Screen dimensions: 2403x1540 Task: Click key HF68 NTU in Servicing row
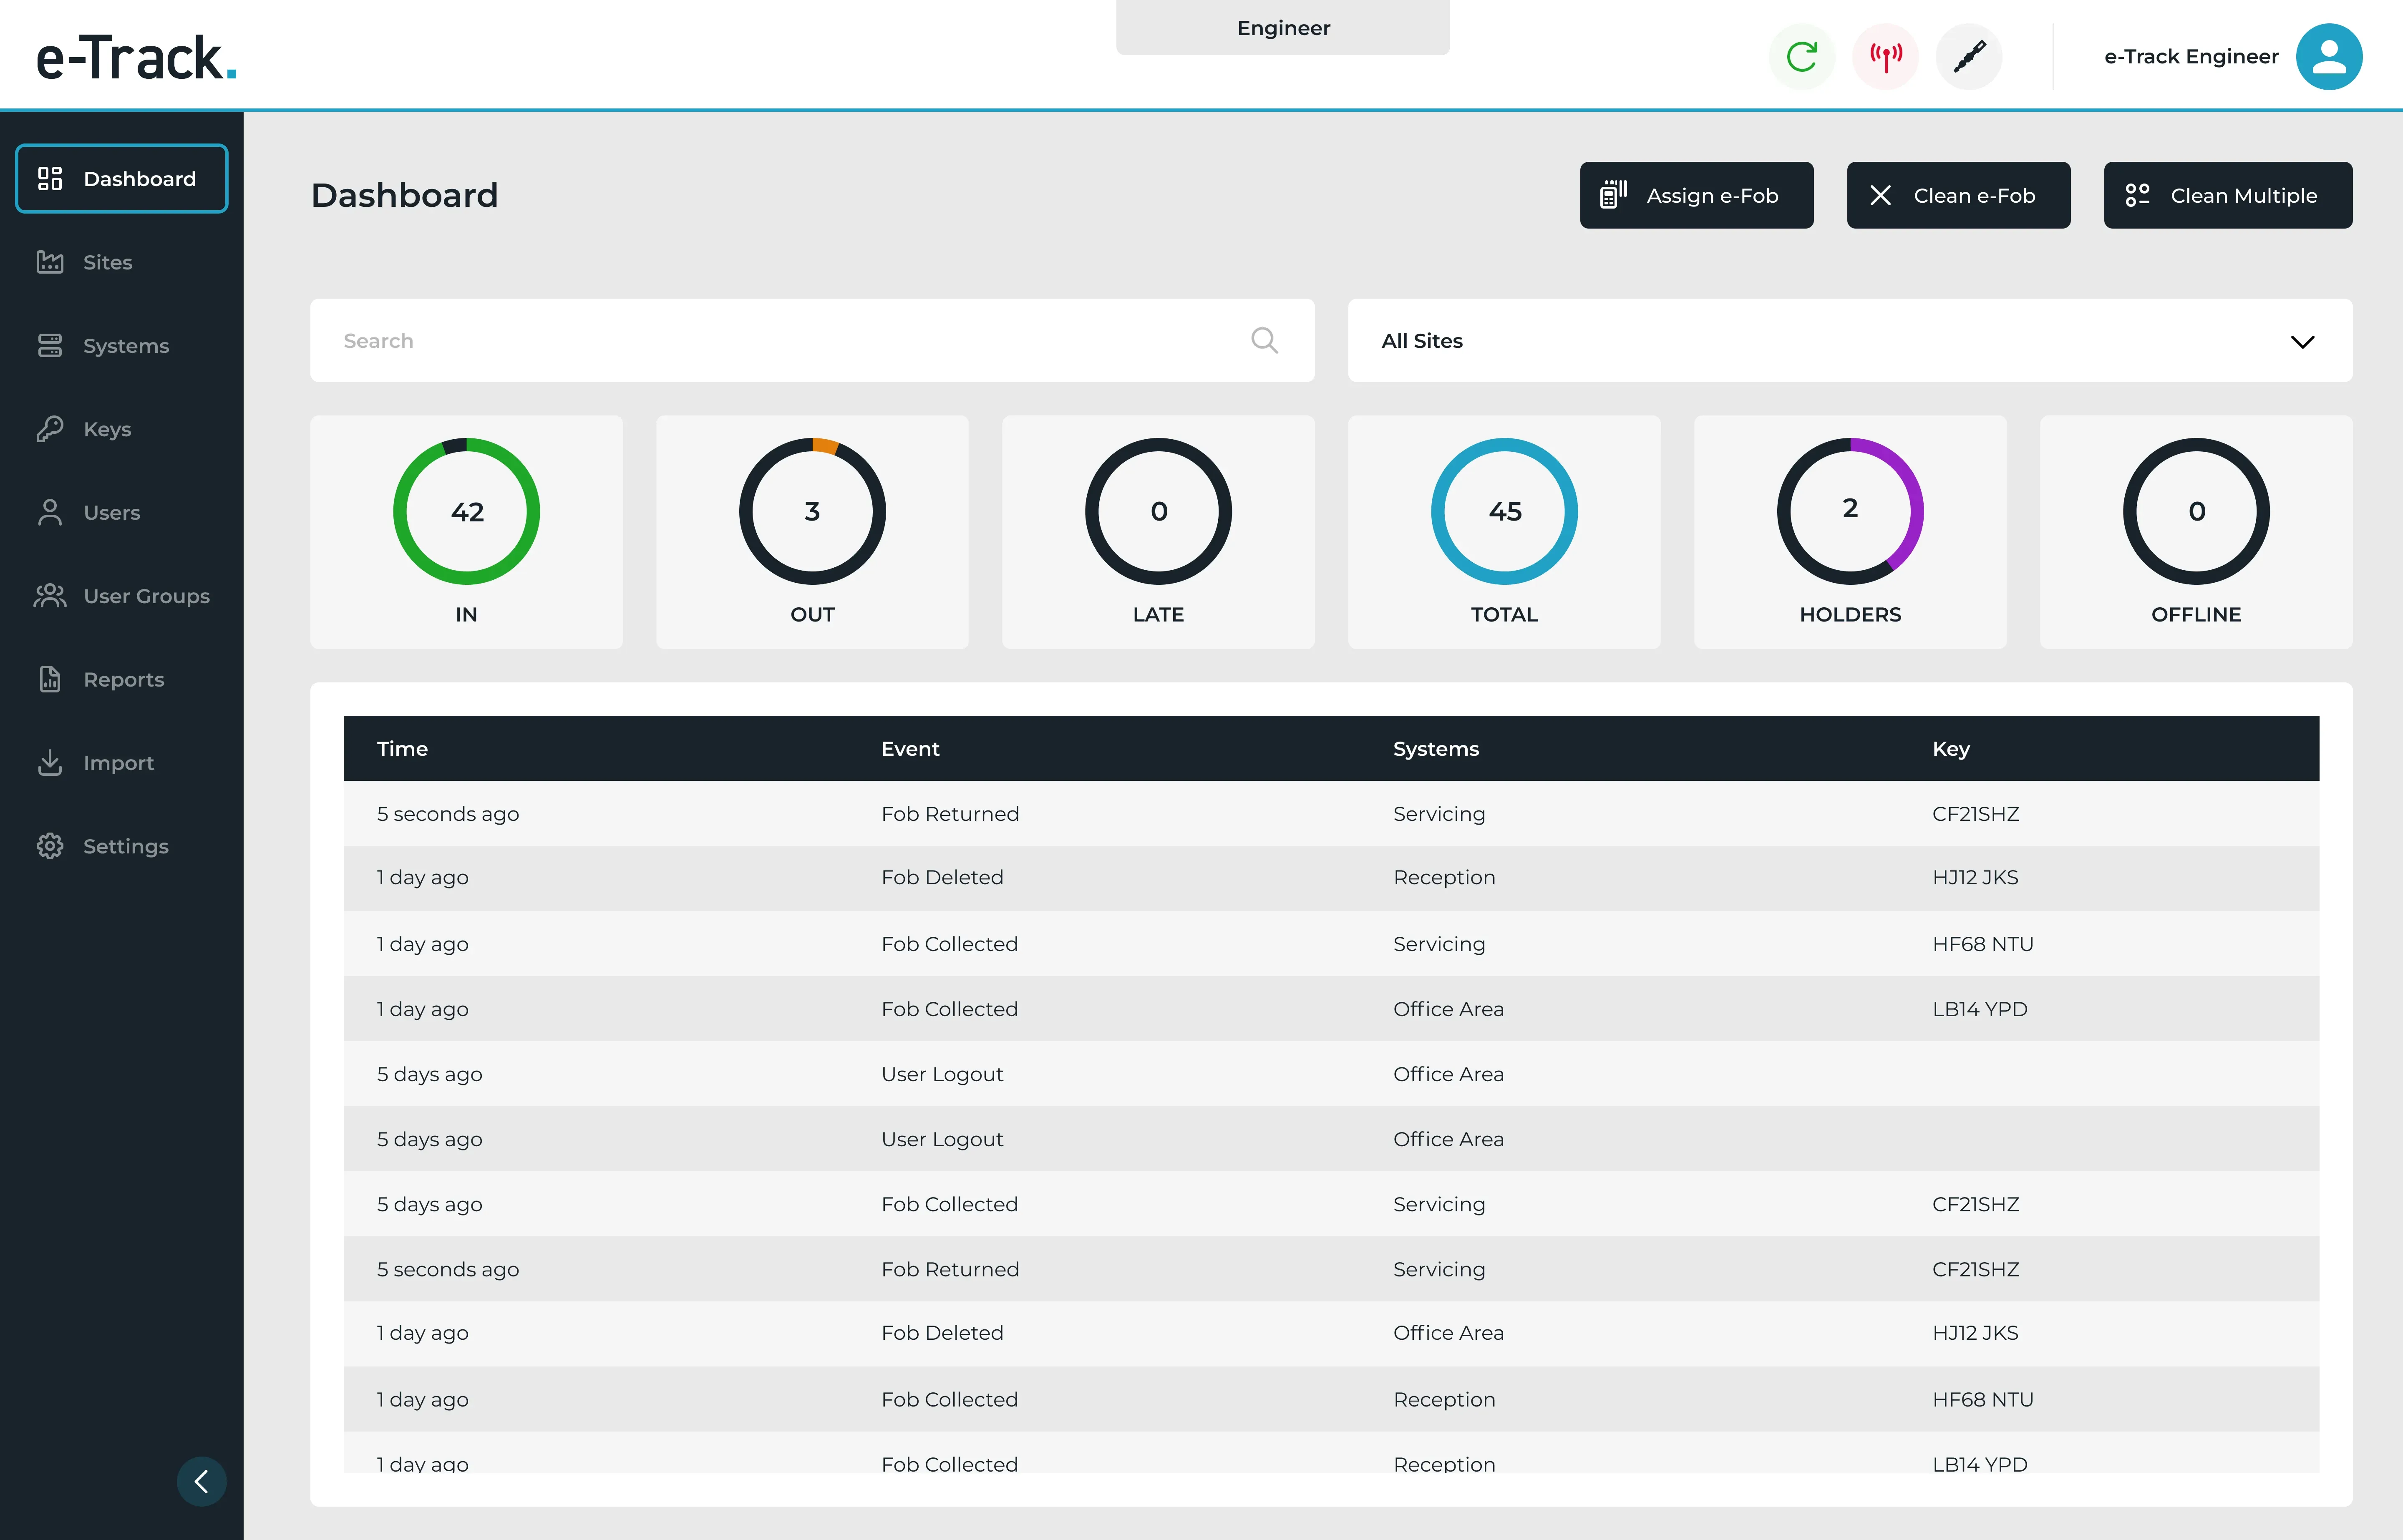pyautogui.click(x=1983, y=944)
